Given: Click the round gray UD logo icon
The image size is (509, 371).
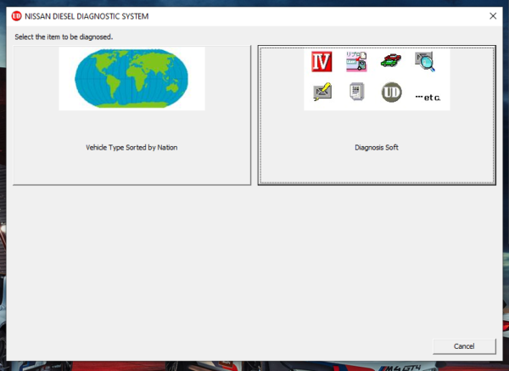Looking at the screenshot, I should (391, 93).
